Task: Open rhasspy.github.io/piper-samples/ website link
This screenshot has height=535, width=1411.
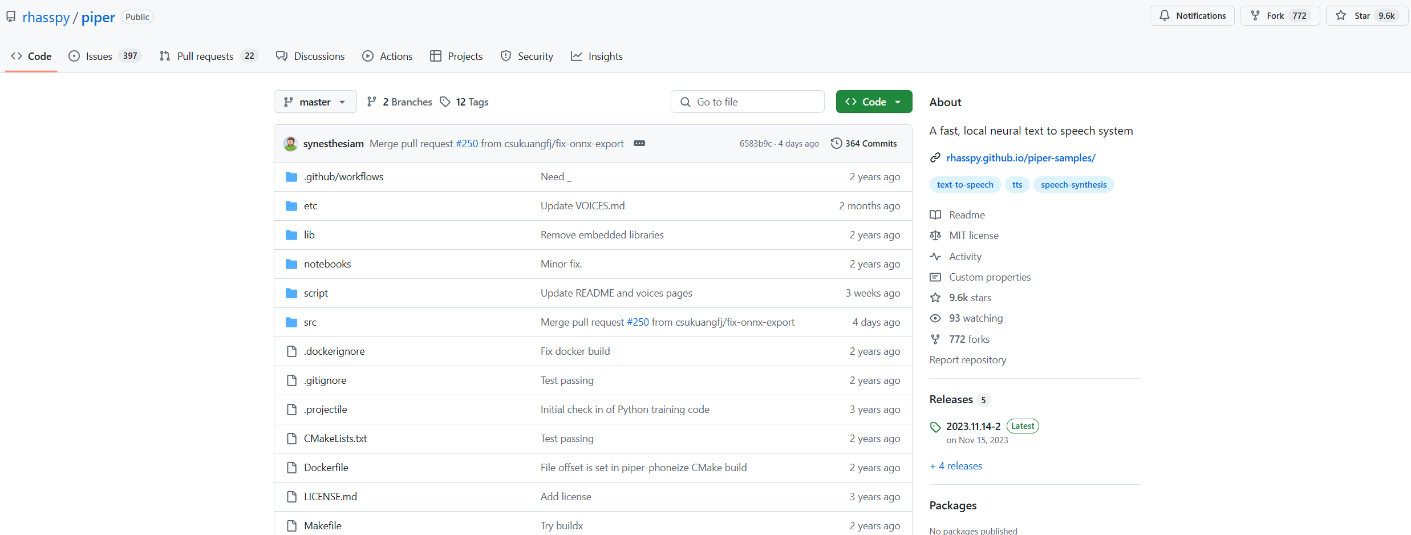Action: tap(1021, 158)
